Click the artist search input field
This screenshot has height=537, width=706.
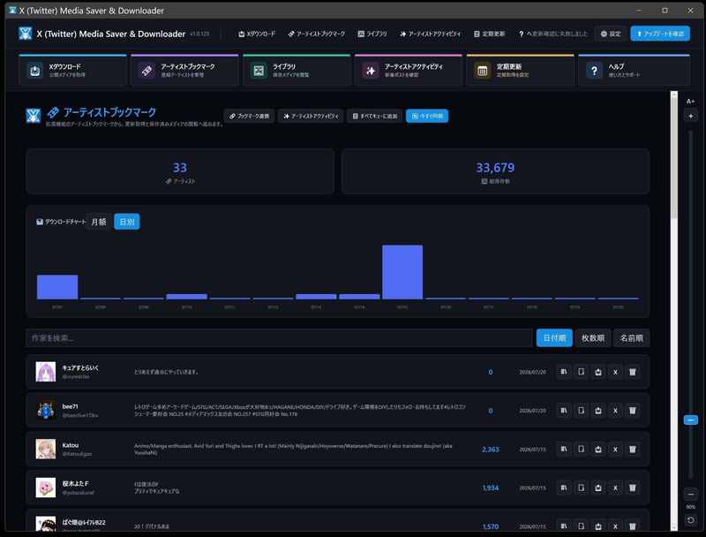coord(279,338)
